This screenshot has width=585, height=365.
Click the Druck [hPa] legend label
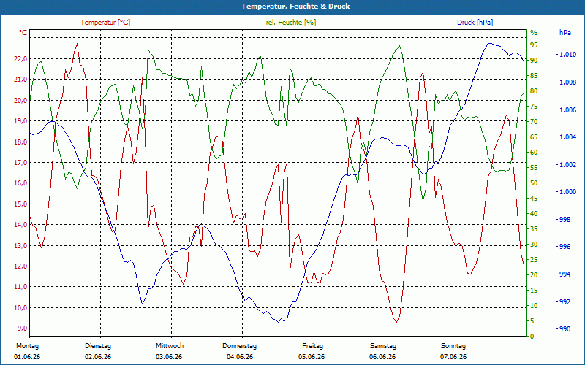pyautogui.click(x=475, y=23)
